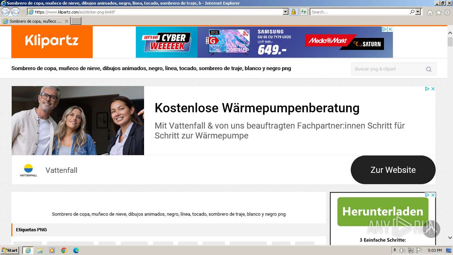Open the Action Center flag icon
The image size is (453, 255).
coord(419,250)
